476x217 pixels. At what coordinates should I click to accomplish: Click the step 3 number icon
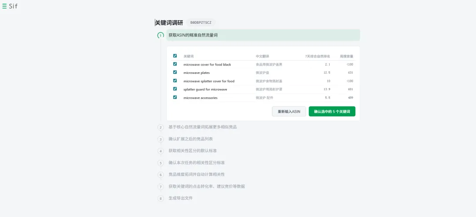click(160, 139)
